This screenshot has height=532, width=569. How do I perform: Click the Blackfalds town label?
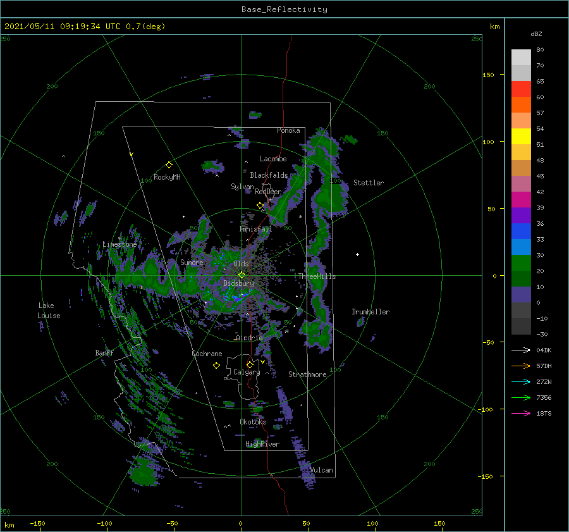269,175
